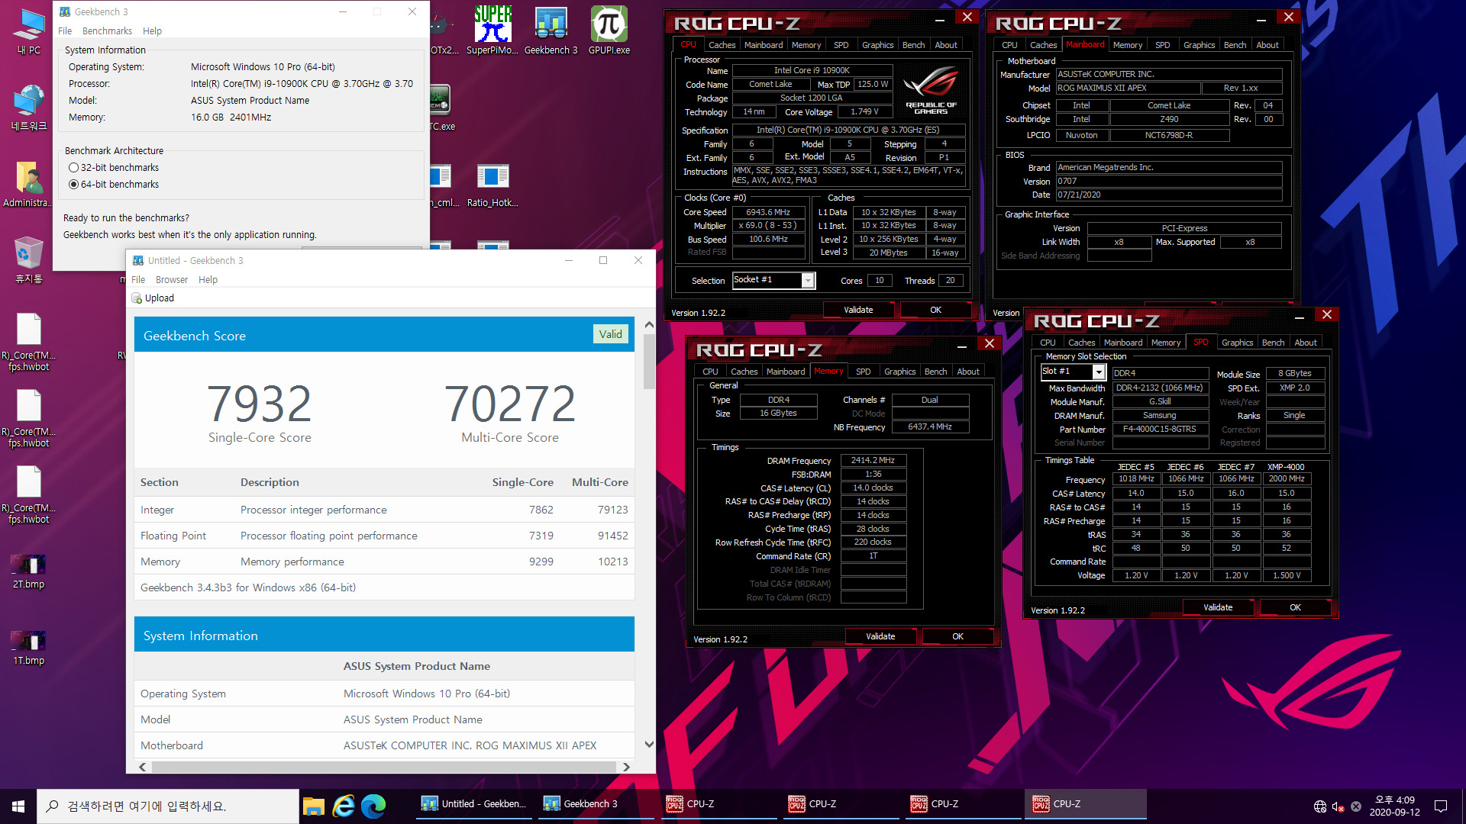Click Validate in the CPU tab window
The width and height of the screenshot is (1466, 824).
[x=858, y=310]
